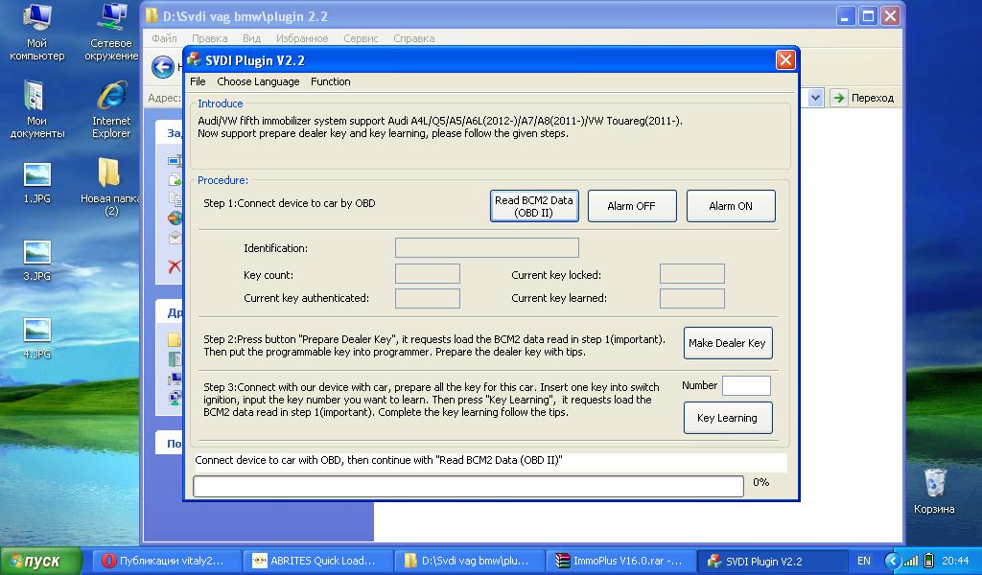
Task: Click the Пуск Start button
Action: pyautogui.click(x=41, y=561)
